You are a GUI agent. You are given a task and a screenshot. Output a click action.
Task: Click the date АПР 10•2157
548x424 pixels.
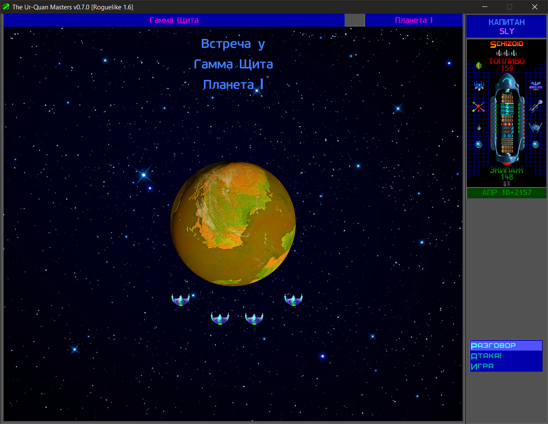click(x=507, y=193)
